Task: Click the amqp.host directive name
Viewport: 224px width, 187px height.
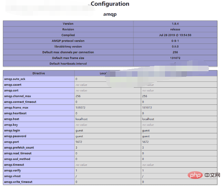Action: pos(12,119)
